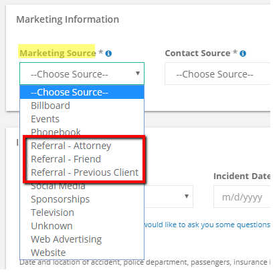Click the Incident Date m/d/yyyy field
The width and height of the screenshot is (279, 274).
click(x=242, y=196)
